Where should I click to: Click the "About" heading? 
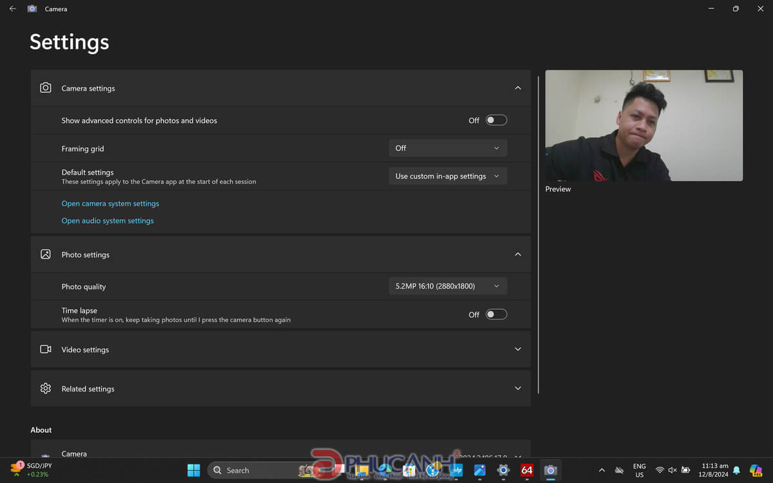tap(41, 430)
